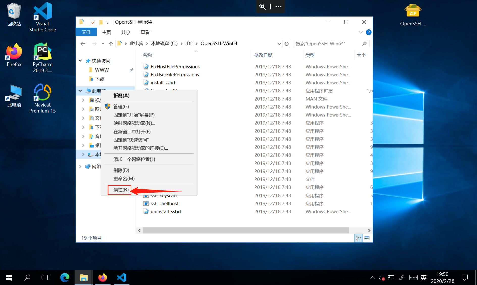Viewport: 477px width, 285px height.
Task: Switch to details view in the status bar
Action: [x=358, y=238]
